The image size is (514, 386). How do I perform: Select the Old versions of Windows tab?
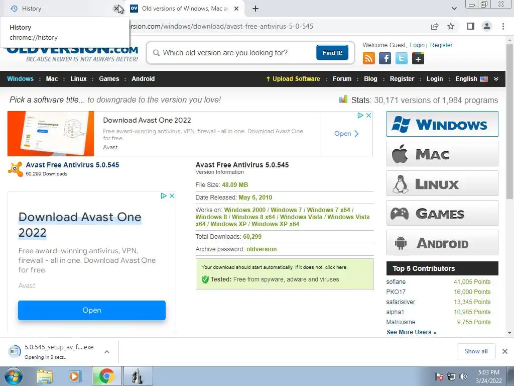tap(185, 9)
